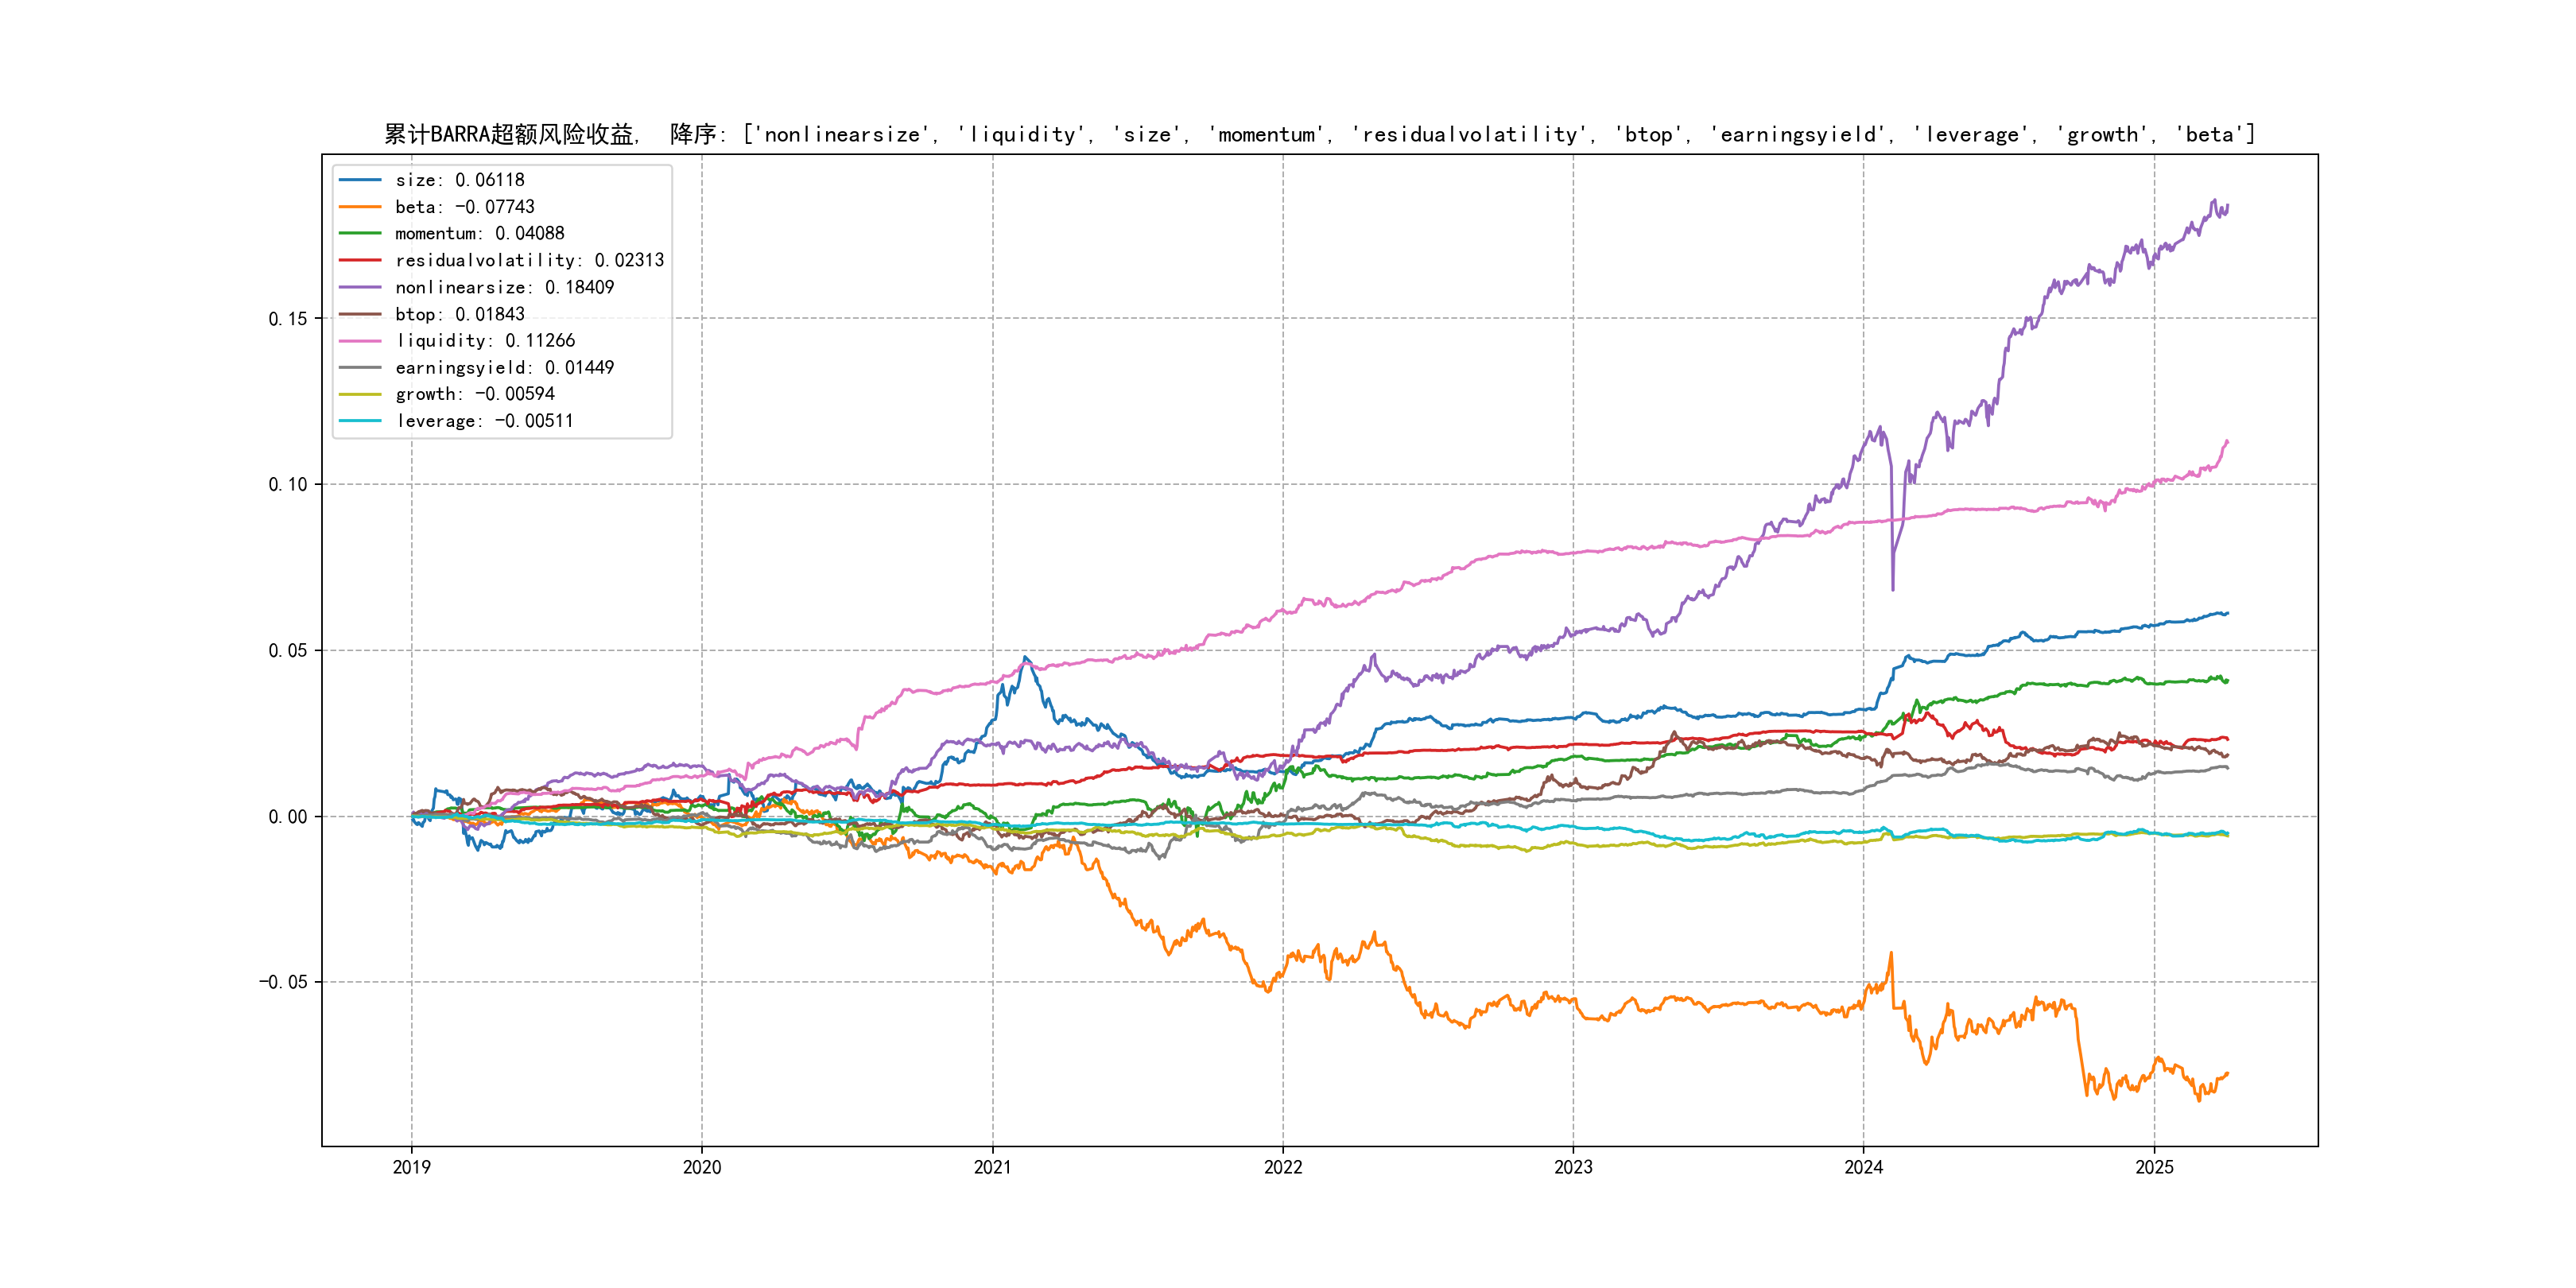
Task: Click the size legend line swatch
Action: click(x=360, y=180)
